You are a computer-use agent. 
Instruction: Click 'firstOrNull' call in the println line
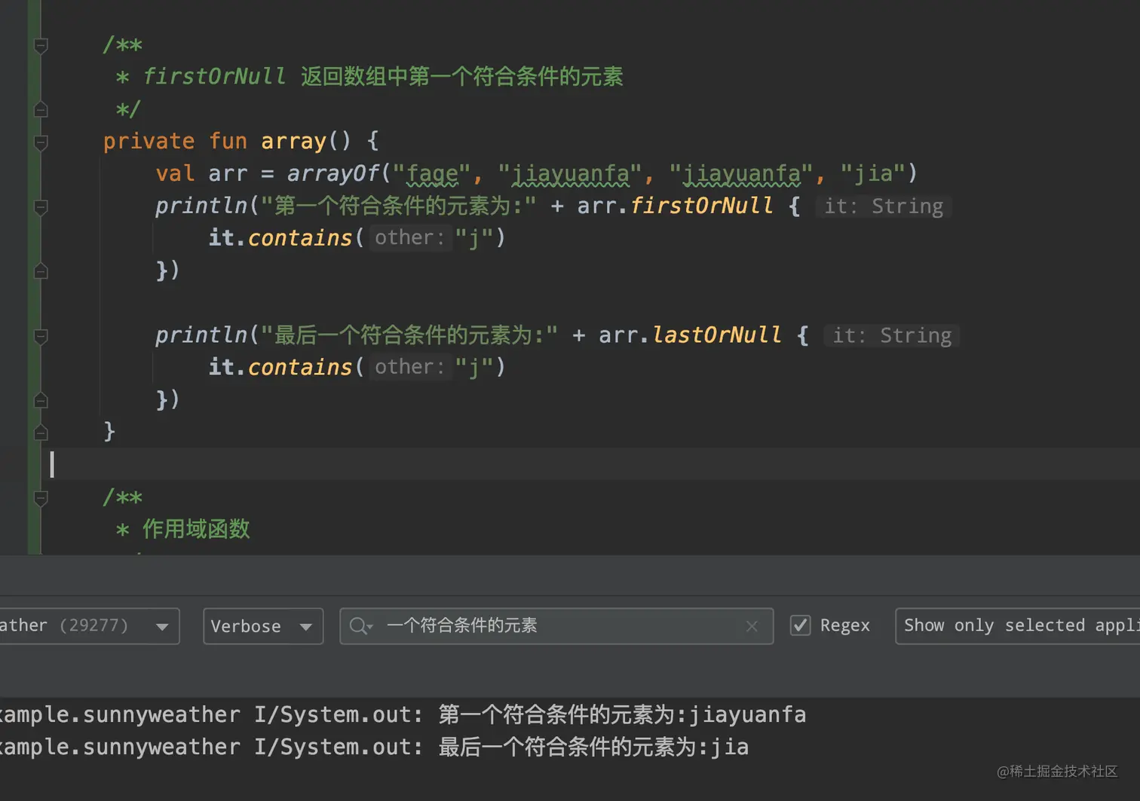coord(701,206)
